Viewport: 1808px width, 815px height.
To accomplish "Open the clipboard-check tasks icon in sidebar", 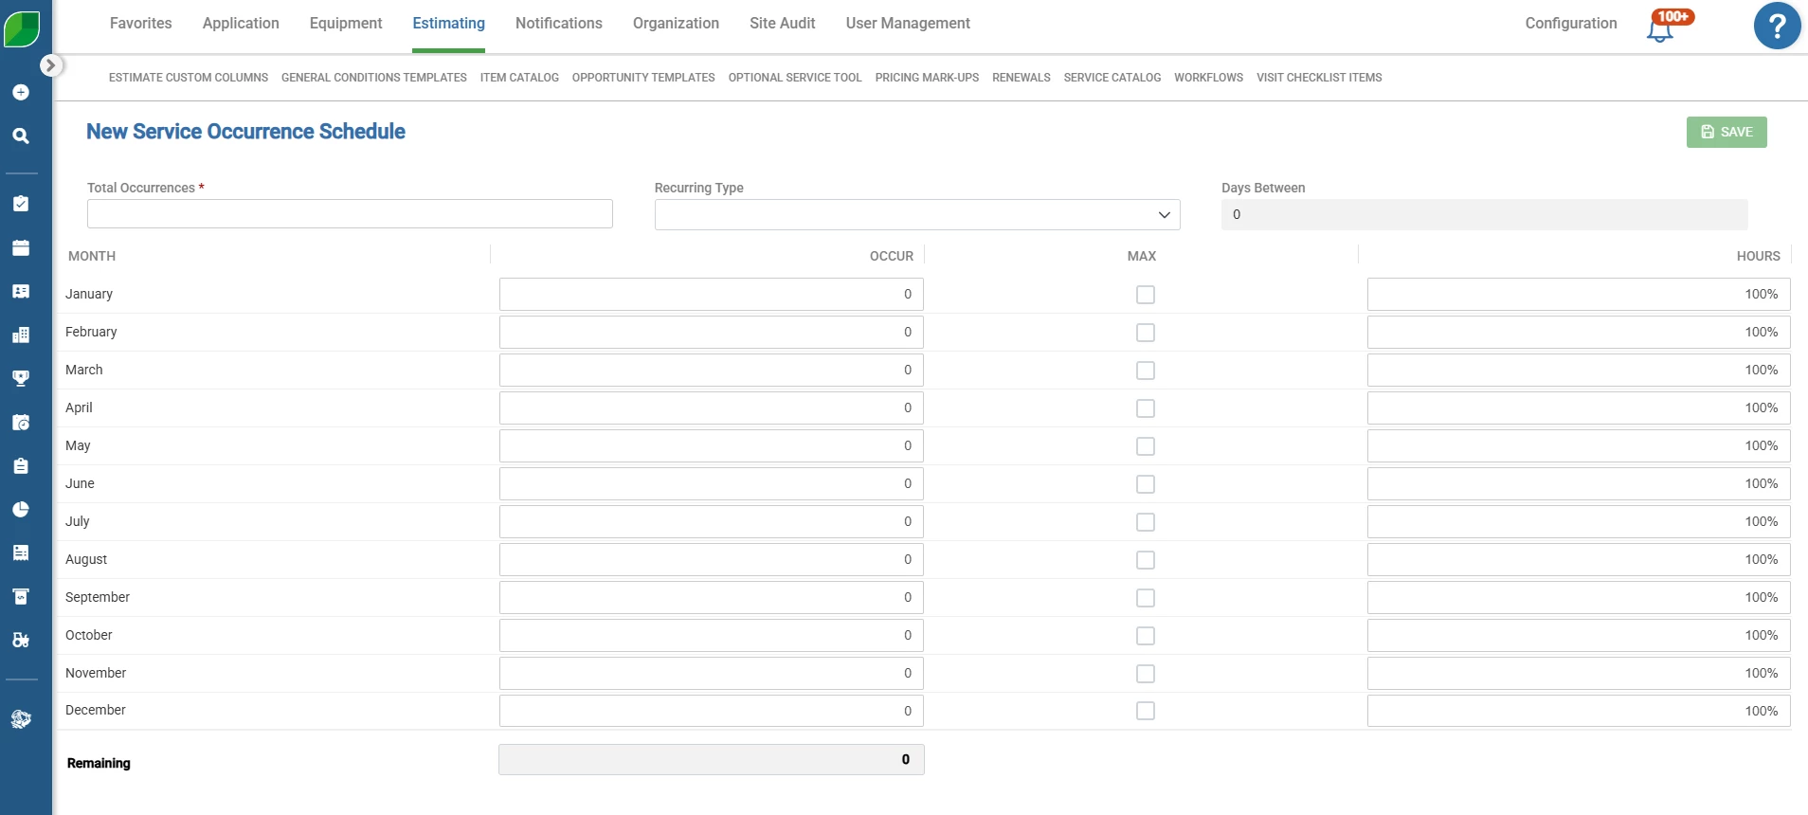I will 21,204.
